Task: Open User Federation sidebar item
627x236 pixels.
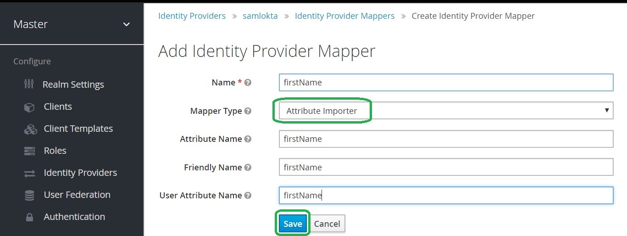Action: [77, 195]
